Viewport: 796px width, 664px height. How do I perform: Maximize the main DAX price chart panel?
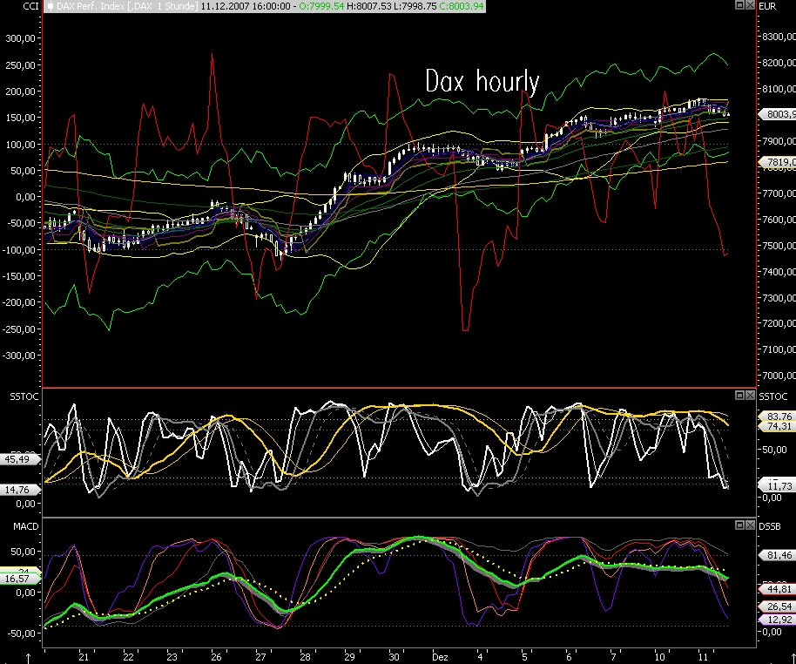pyautogui.click(x=739, y=5)
